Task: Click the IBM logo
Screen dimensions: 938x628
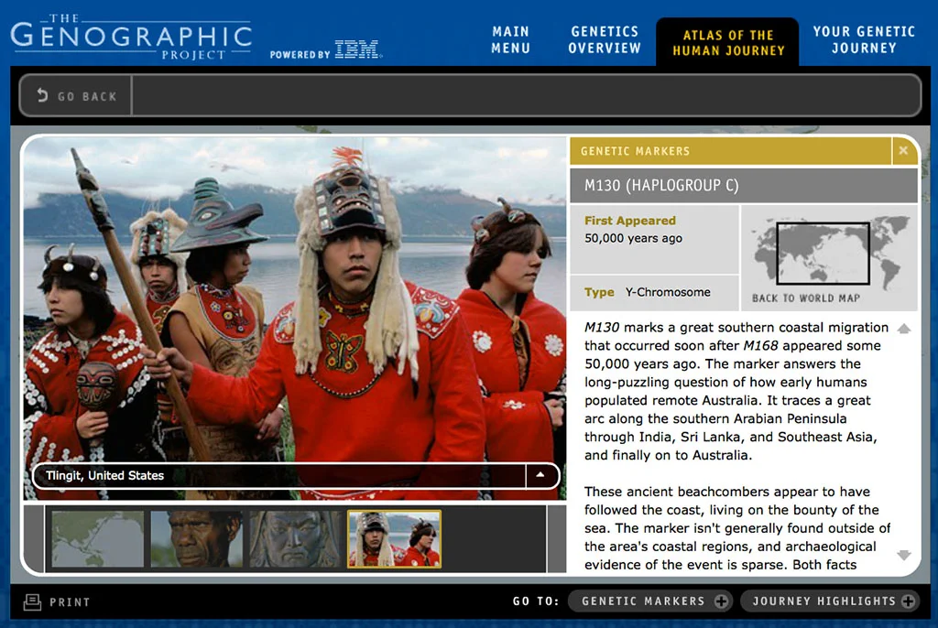Action: pos(357,49)
